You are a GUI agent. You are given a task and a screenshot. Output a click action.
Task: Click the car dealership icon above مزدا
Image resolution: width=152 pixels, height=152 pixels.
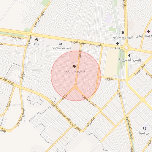click(x=37, y=40)
